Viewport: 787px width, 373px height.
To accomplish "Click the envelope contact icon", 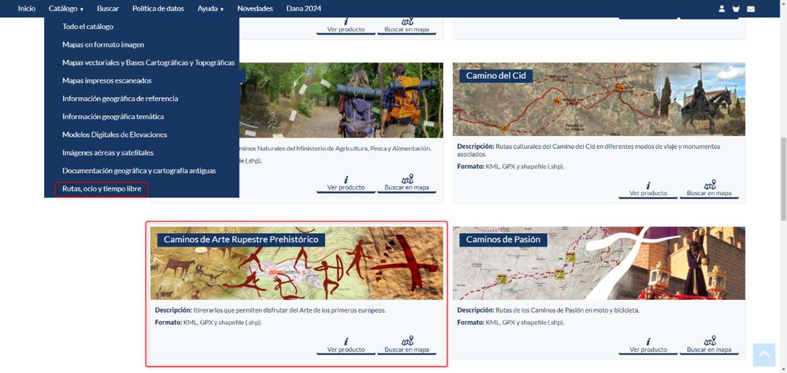I will point(751,9).
